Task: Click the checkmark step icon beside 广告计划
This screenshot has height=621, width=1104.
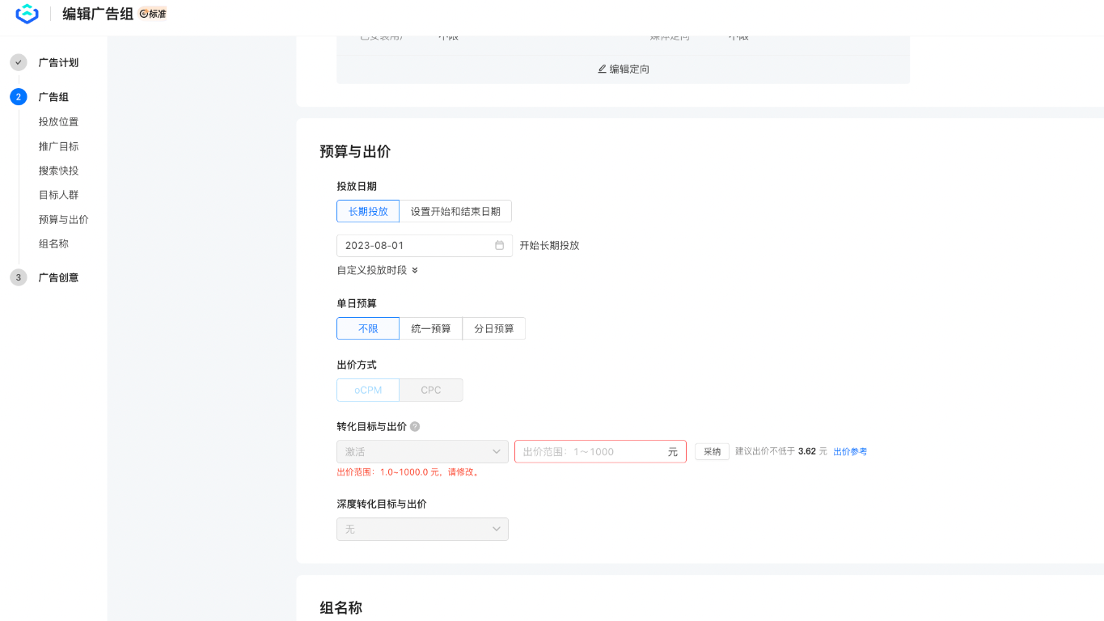Action: click(x=18, y=62)
